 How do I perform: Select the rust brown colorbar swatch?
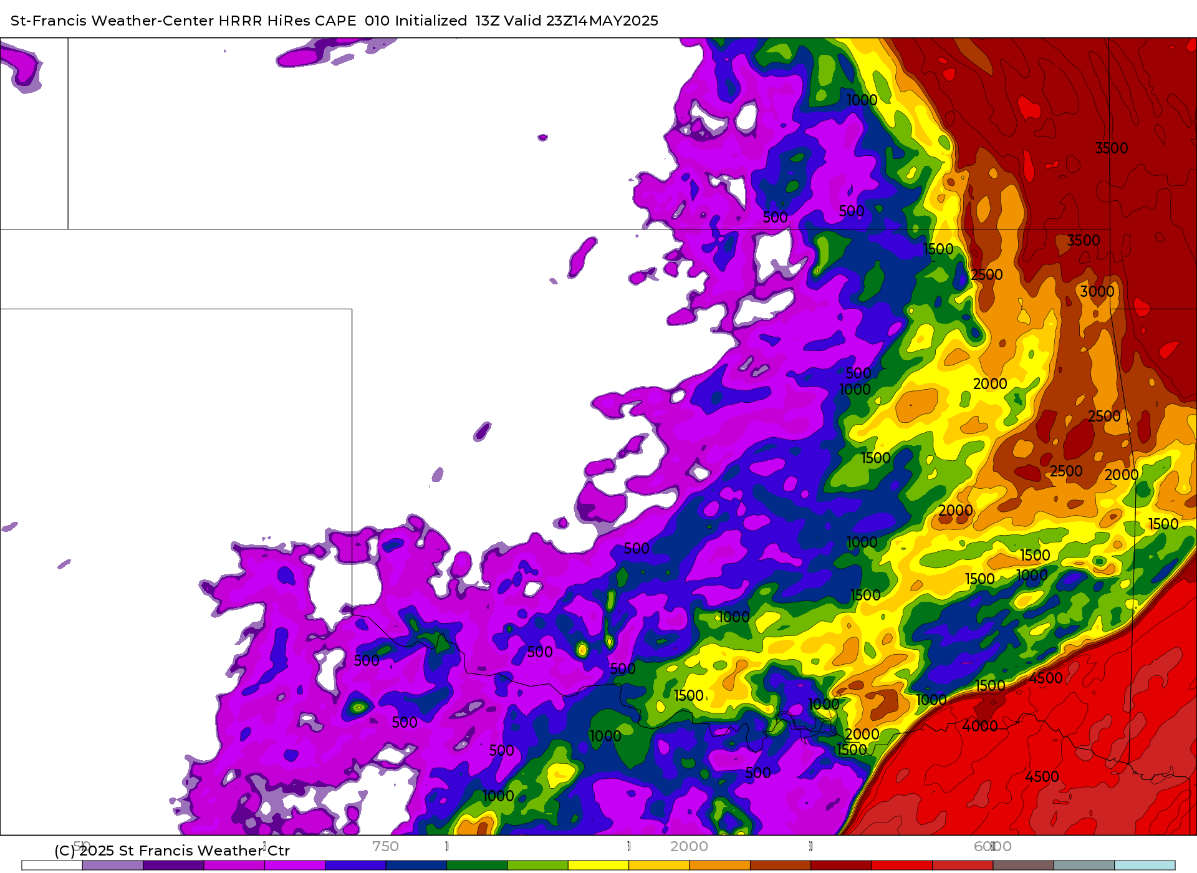781,866
